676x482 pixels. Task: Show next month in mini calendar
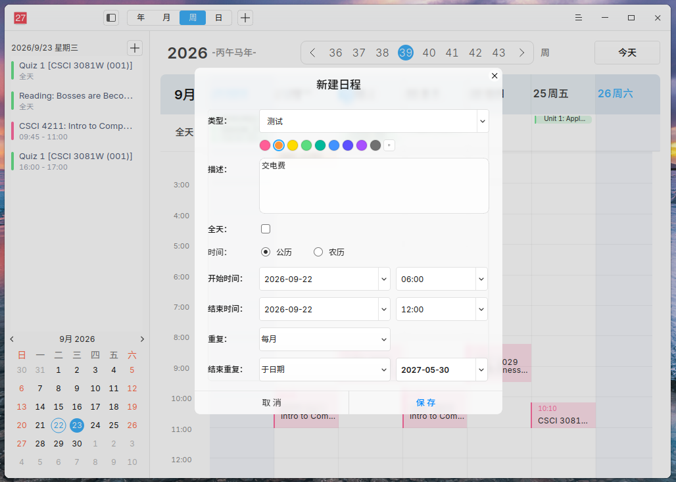click(142, 339)
